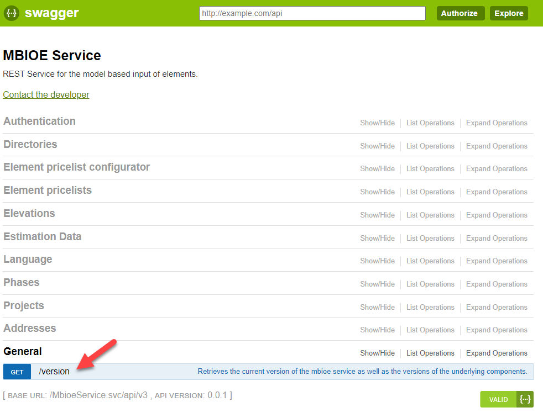543x418 pixels.
Task: Click Show/Hide for Estimation Data
Action: click(377, 238)
